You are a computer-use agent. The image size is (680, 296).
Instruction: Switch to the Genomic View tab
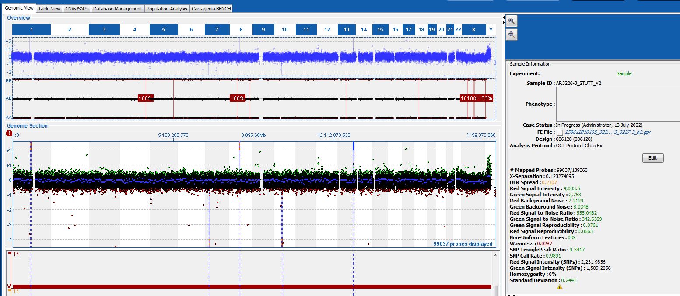(x=19, y=8)
